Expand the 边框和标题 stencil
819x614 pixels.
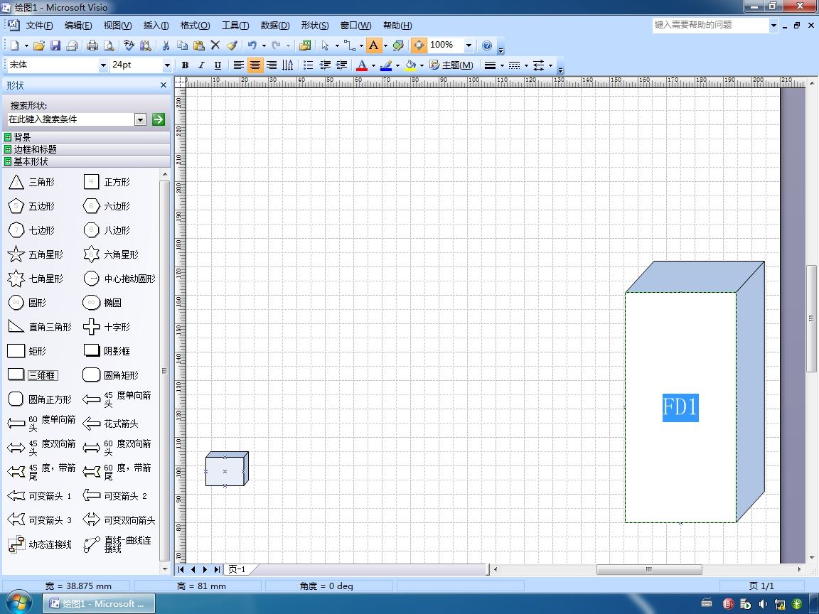click(87, 149)
